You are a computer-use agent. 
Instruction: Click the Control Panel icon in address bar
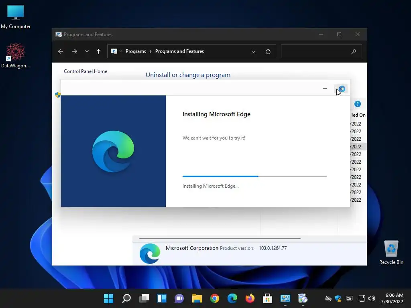click(x=114, y=51)
